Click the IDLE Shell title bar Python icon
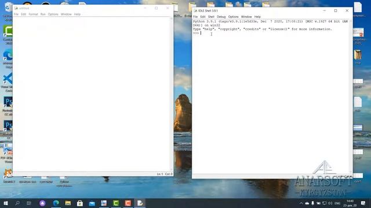Viewport: 371px width, 208px height. coord(195,10)
